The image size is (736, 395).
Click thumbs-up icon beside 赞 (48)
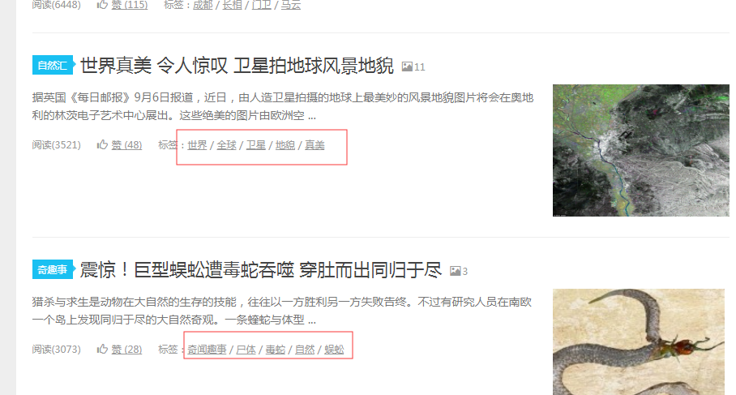(x=102, y=144)
